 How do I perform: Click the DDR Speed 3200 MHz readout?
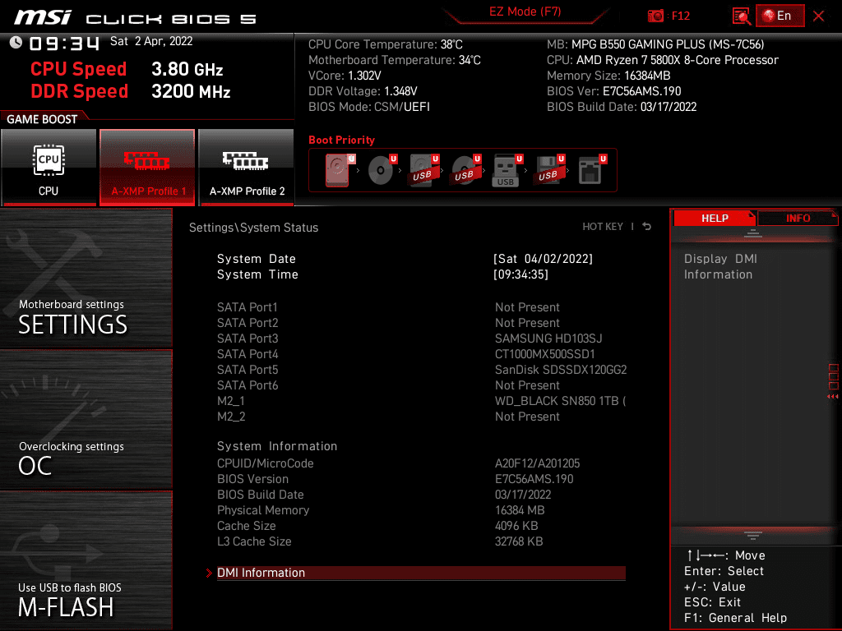[x=131, y=91]
